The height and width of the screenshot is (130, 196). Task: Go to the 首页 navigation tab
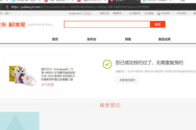55,39
